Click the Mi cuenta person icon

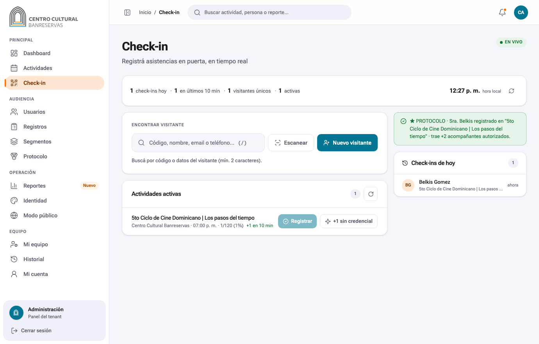(x=14, y=274)
